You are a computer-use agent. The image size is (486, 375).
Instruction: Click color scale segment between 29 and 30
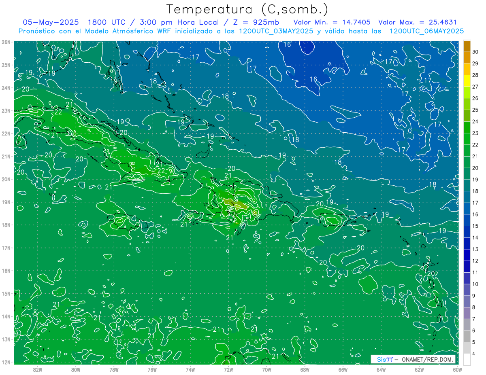[467, 57]
